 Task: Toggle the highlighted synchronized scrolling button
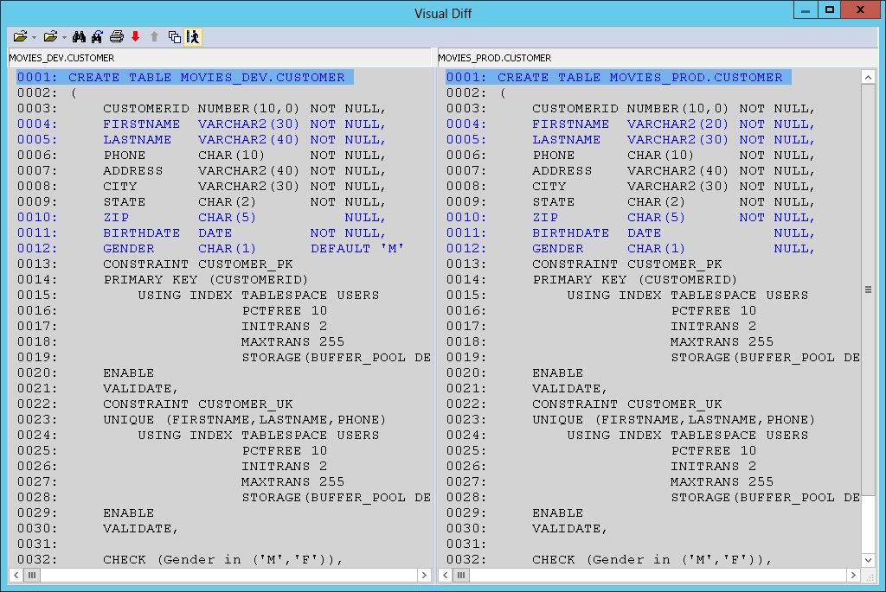193,36
